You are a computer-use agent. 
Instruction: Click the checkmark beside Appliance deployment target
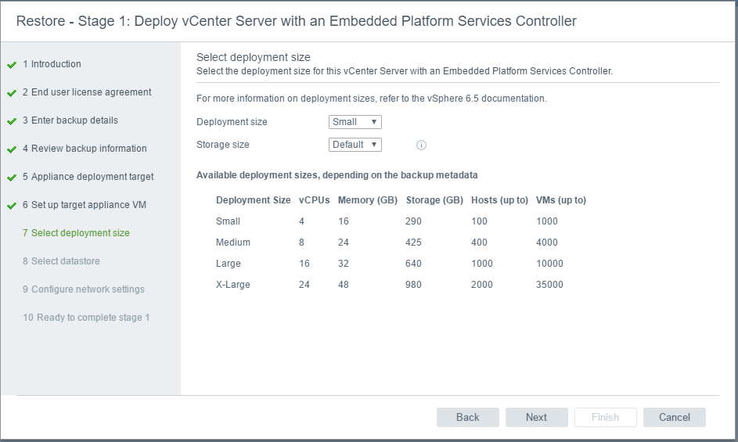12,178
